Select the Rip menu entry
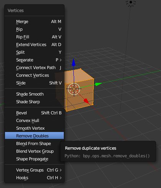The width and height of the screenshot is (161, 188). tap(34, 29)
